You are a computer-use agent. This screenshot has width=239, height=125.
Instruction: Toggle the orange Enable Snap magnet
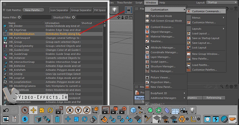click(x=104, y=119)
